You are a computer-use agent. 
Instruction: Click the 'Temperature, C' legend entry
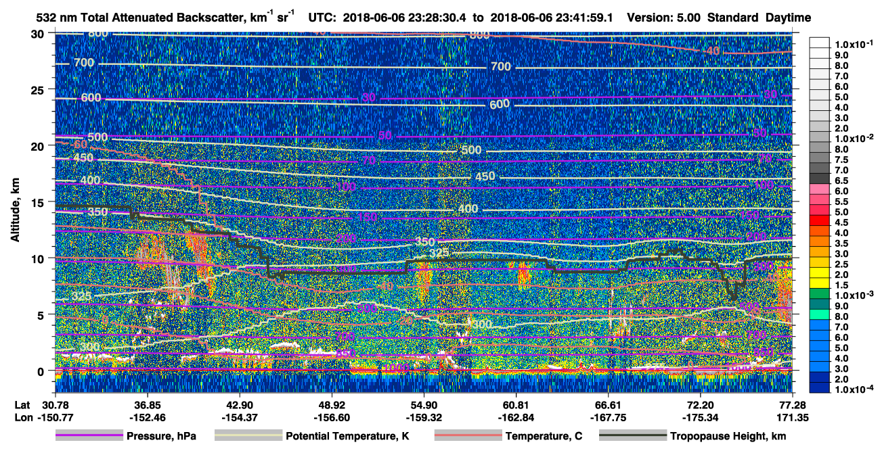(544, 436)
